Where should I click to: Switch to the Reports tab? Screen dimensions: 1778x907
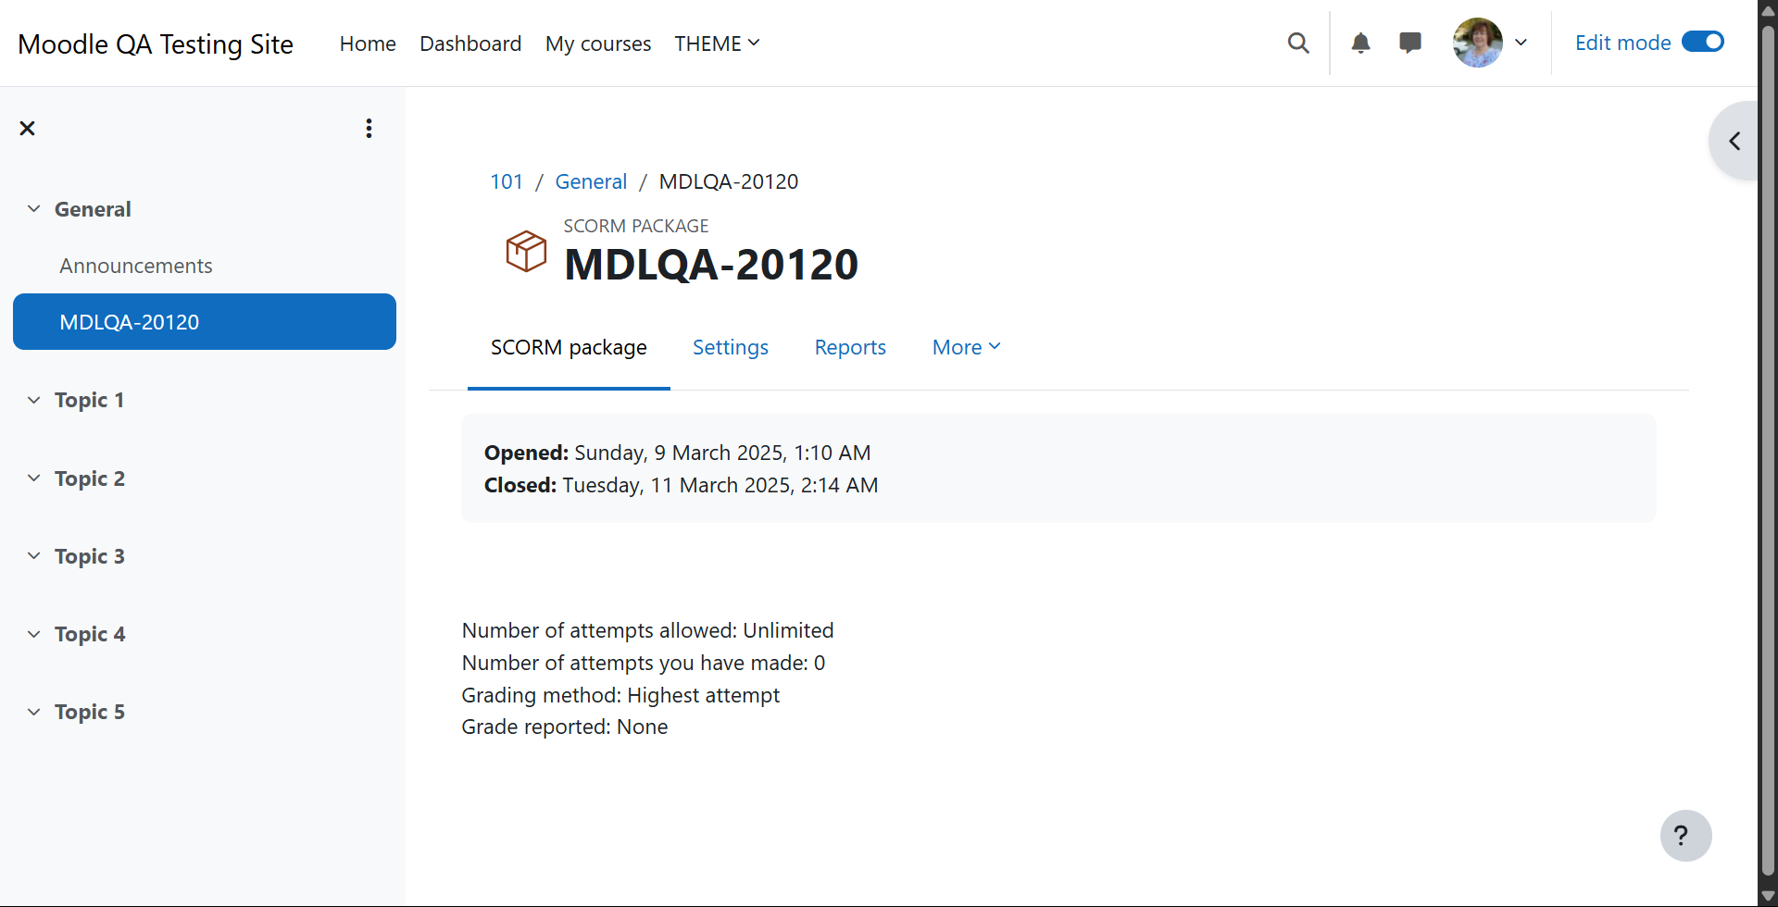point(850,347)
